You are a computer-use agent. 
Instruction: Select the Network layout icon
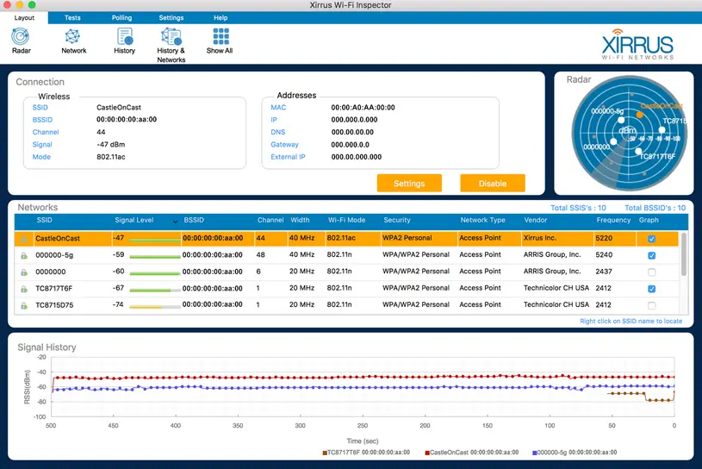coord(73,37)
